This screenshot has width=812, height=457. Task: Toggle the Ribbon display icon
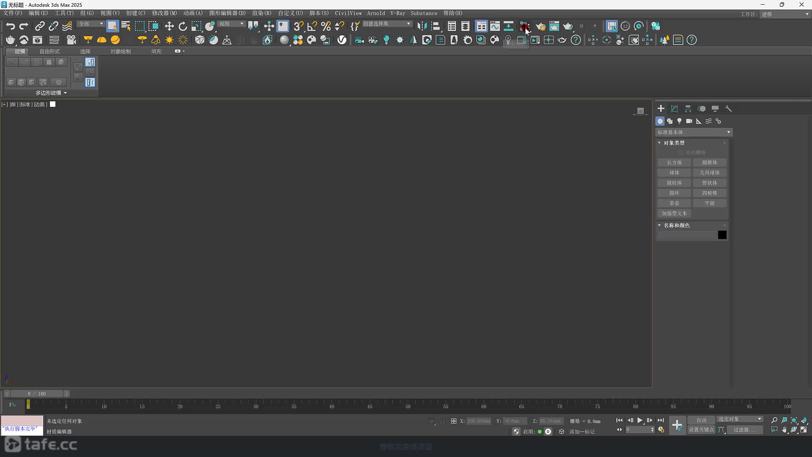[481, 26]
